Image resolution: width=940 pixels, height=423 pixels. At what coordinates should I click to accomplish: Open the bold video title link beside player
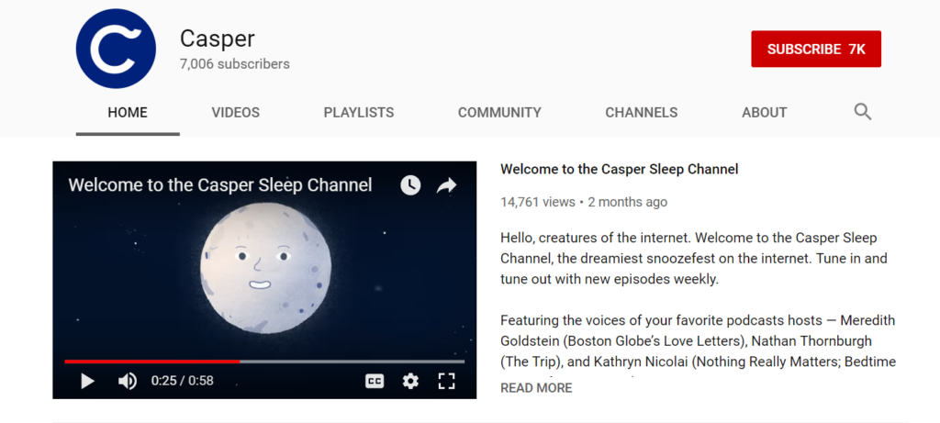coord(620,170)
